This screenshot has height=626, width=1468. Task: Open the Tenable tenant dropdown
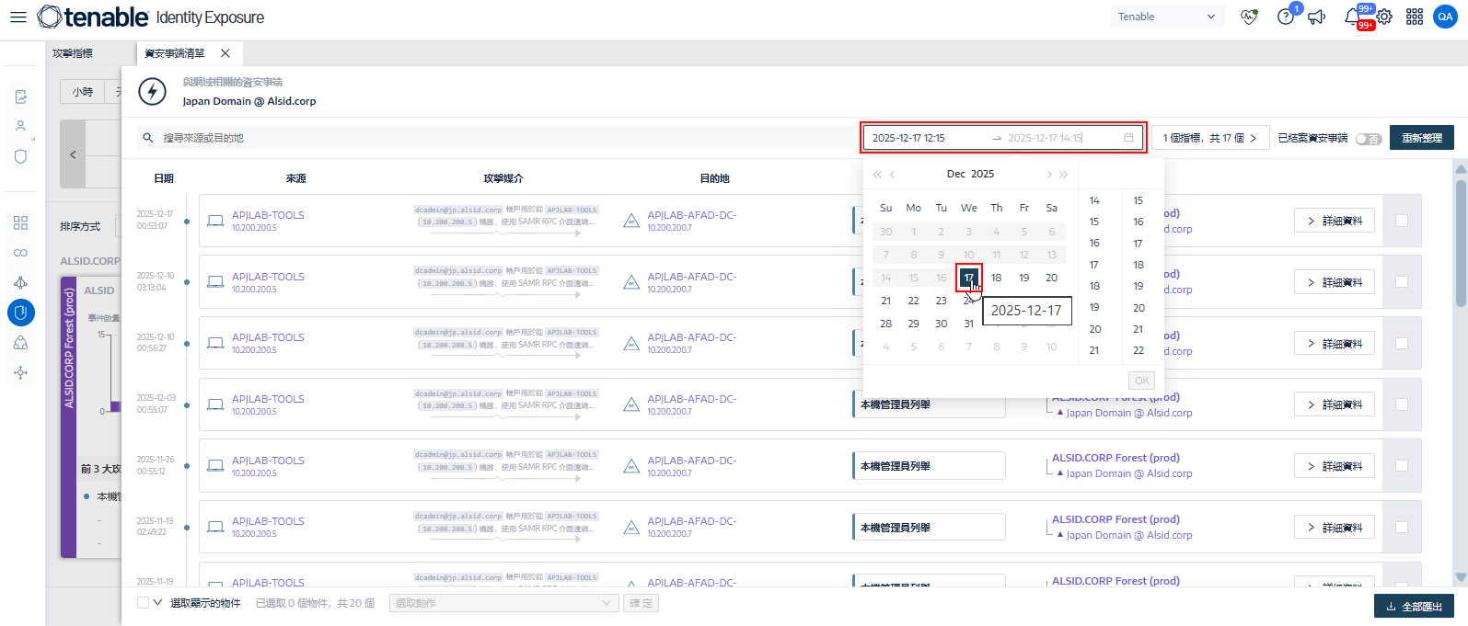(x=1165, y=17)
